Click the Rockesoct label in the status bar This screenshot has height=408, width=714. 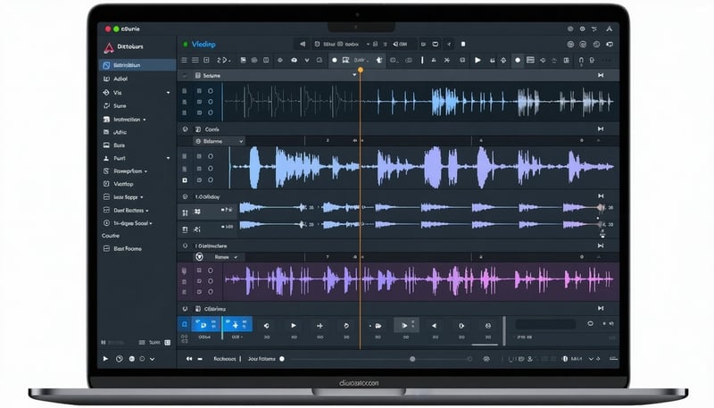225,359
